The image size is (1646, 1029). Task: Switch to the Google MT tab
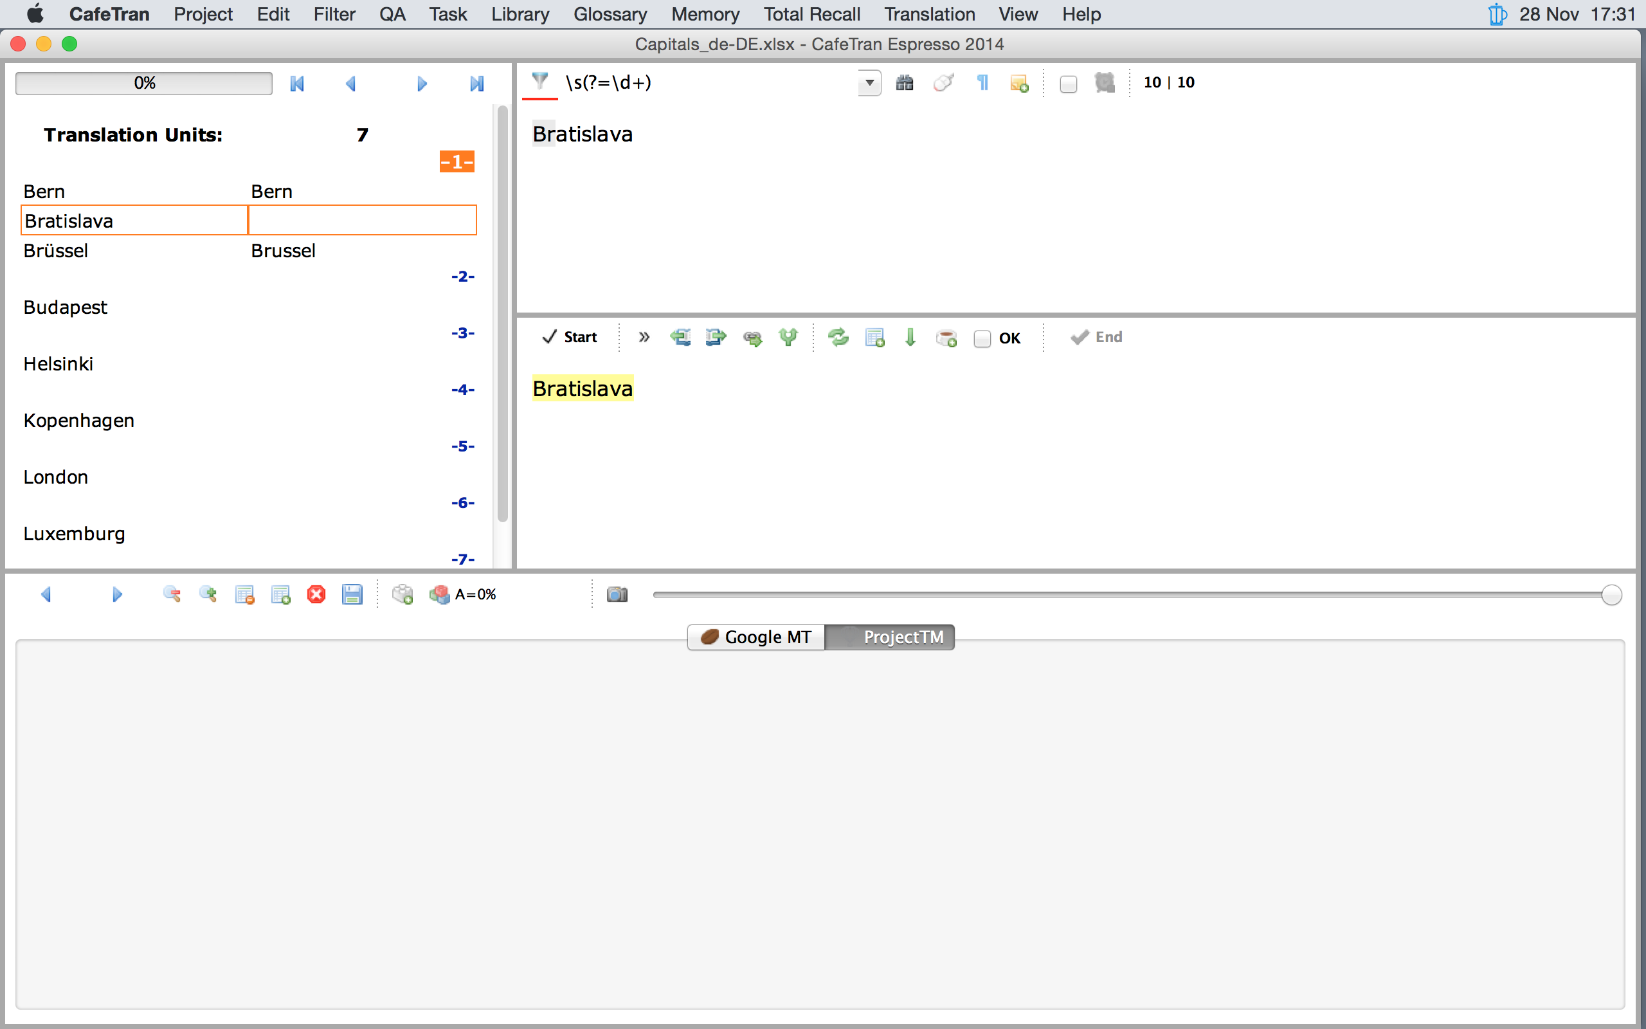click(755, 637)
